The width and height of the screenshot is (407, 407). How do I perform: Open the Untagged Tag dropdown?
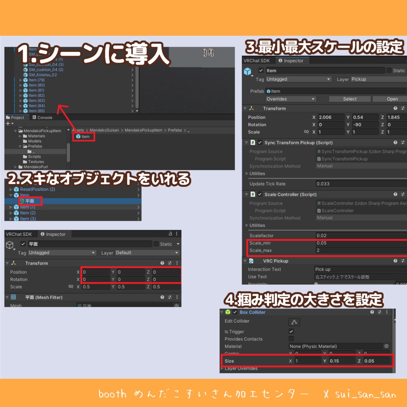pyautogui.click(x=298, y=79)
